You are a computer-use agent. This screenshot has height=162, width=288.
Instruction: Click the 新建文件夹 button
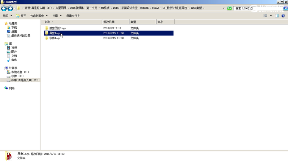pyautogui.click(x=73, y=16)
